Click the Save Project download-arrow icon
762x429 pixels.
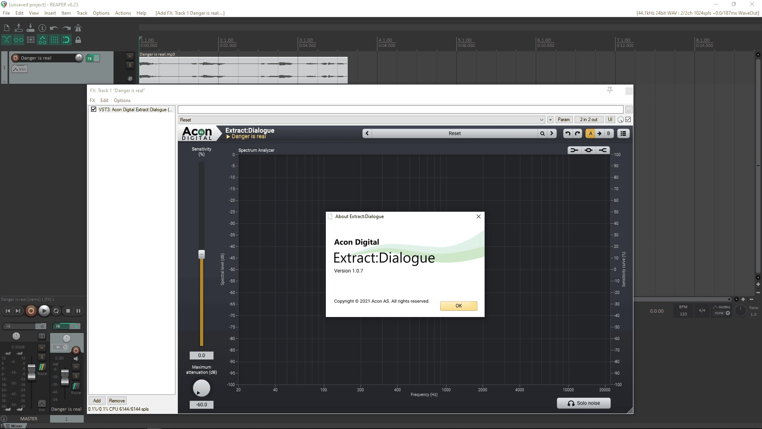pyautogui.click(x=30, y=28)
